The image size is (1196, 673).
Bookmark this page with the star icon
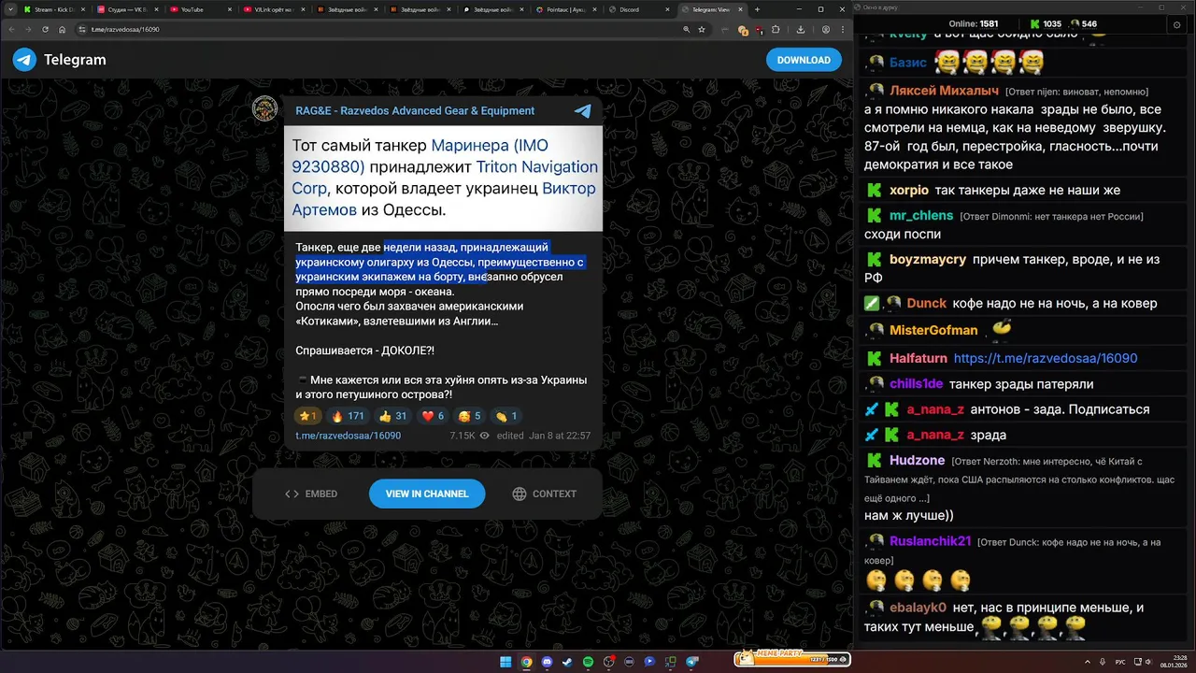click(x=702, y=30)
